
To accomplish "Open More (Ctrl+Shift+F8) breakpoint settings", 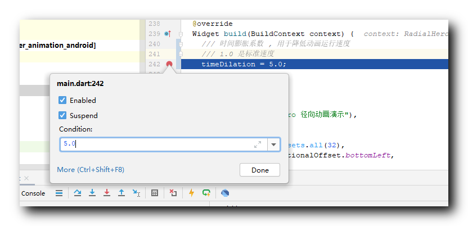I will coord(91,170).
